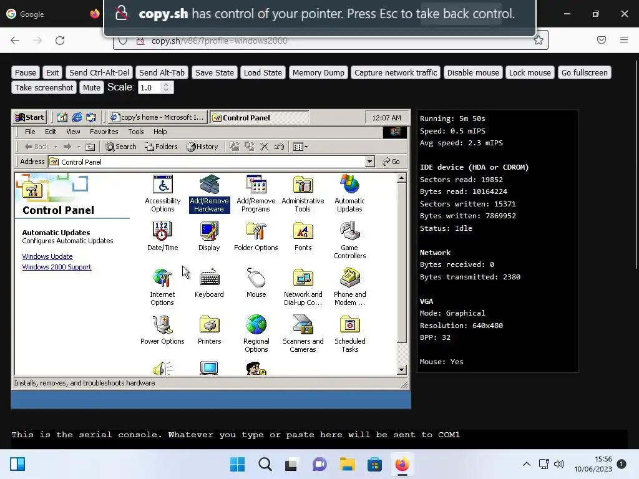Open Scheduled Tasks icon
This screenshot has width=639, height=479.
[x=349, y=334]
